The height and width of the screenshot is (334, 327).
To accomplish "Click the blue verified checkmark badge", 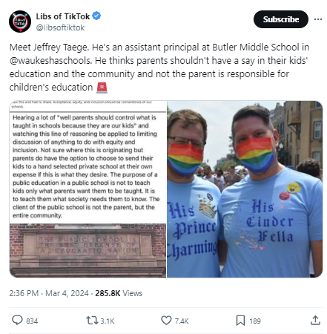I will (x=96, y=16).
